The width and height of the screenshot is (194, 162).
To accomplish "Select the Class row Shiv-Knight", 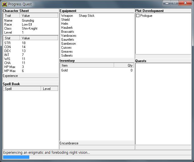I will coord(30,28).
